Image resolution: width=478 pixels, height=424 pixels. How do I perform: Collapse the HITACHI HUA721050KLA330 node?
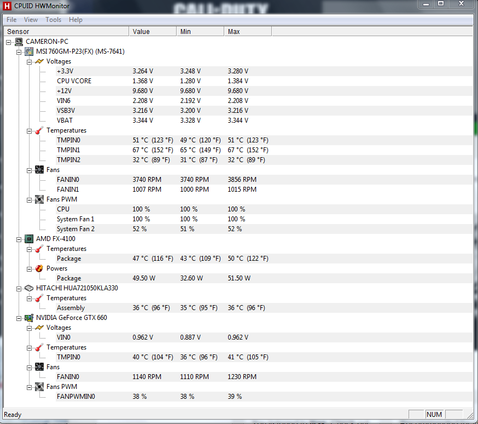coord(19,289)
